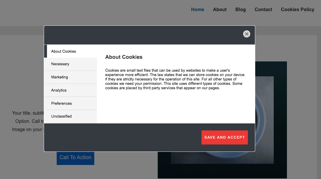Click the "Your title, subtit" background text
This screenshot has height=179, width=321.
pyautogui.click(x=28, y=113)
